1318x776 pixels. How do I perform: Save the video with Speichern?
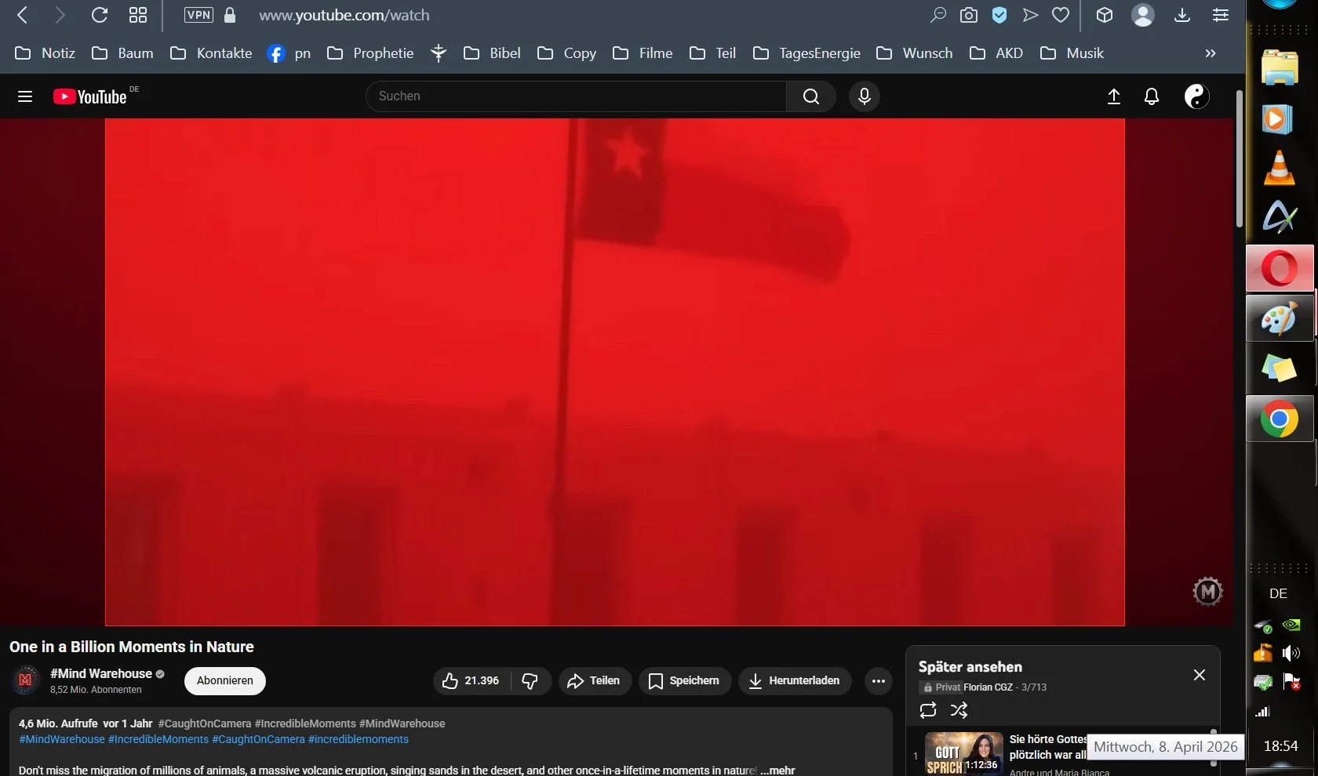tap(684, 680)
